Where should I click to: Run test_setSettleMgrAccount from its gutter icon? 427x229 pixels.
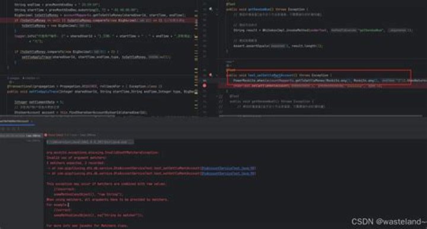(211, 75)
